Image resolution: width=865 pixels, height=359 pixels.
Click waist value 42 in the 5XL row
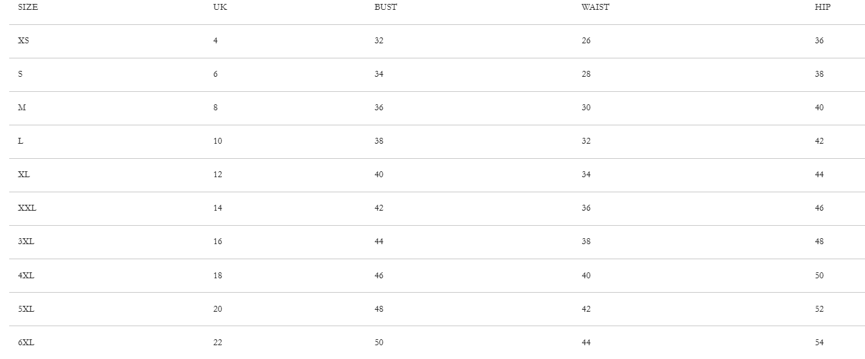pos(585,309)
